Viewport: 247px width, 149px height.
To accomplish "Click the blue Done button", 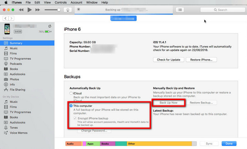I will point(229,144).
